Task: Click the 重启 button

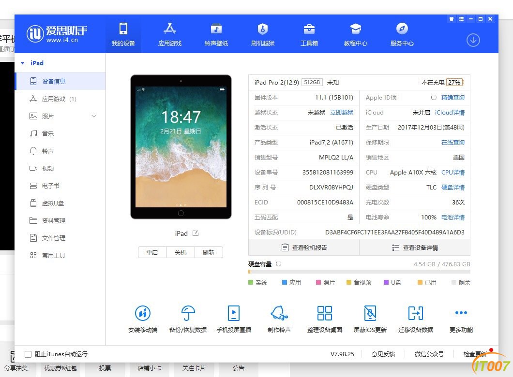Action: 152,252
